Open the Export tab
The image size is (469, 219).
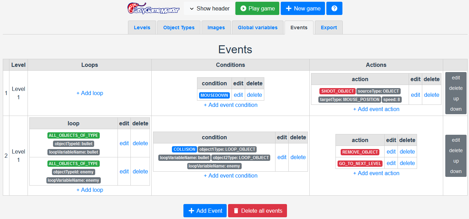click(x=328, y=28)
